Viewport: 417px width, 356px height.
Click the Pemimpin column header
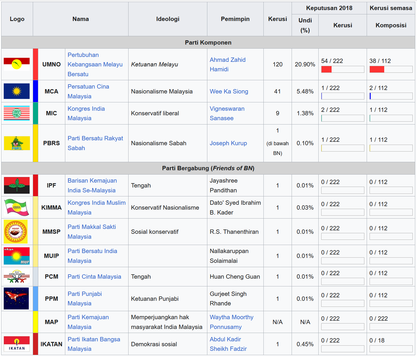(235, 19)
